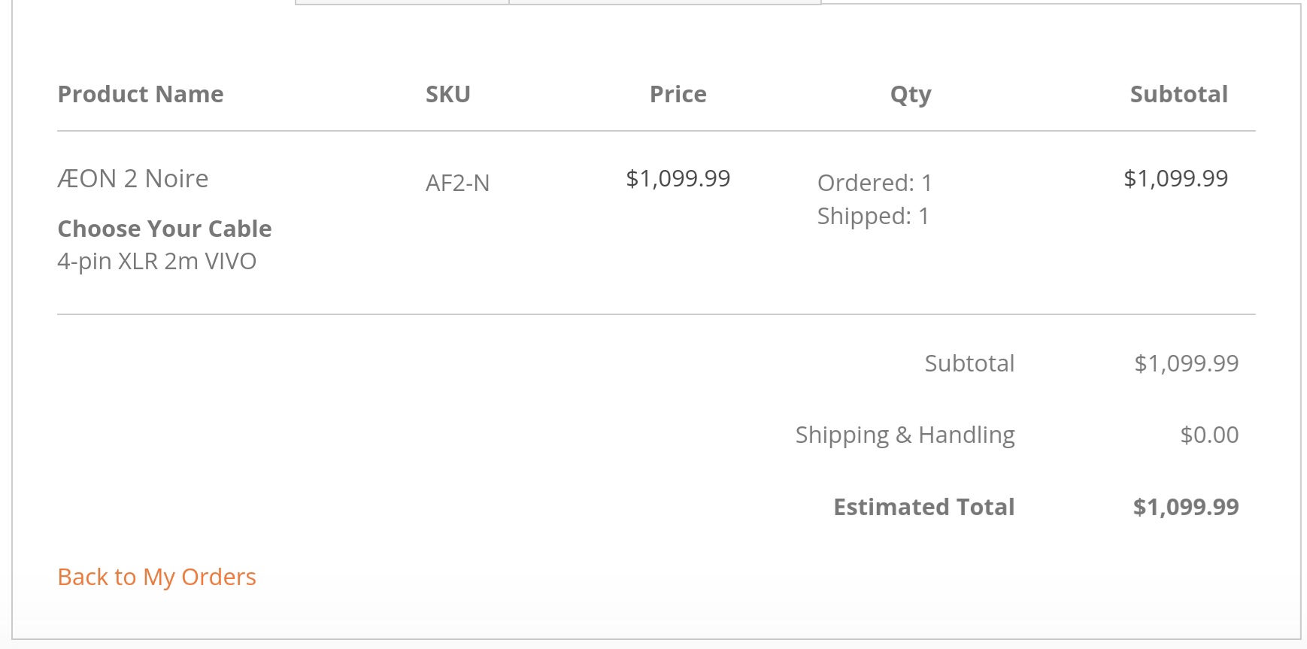Image resolution: width=1307 pixels, height=649 pixels.
Task: Click the bold Estimated Total amount
Action: click(x=1185, y=507)
